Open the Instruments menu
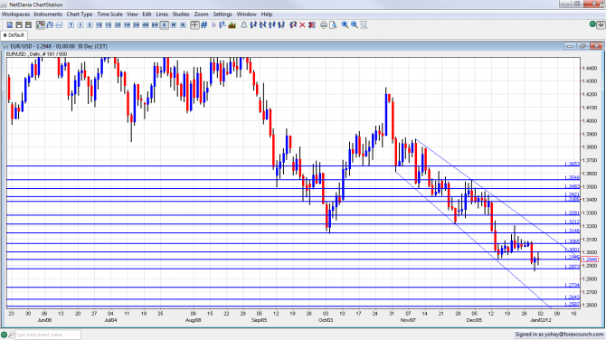Viewport: 606px width, 340px height. click(48, 14)
